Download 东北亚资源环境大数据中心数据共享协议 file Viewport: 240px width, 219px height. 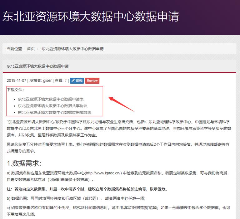coord(52,106)
